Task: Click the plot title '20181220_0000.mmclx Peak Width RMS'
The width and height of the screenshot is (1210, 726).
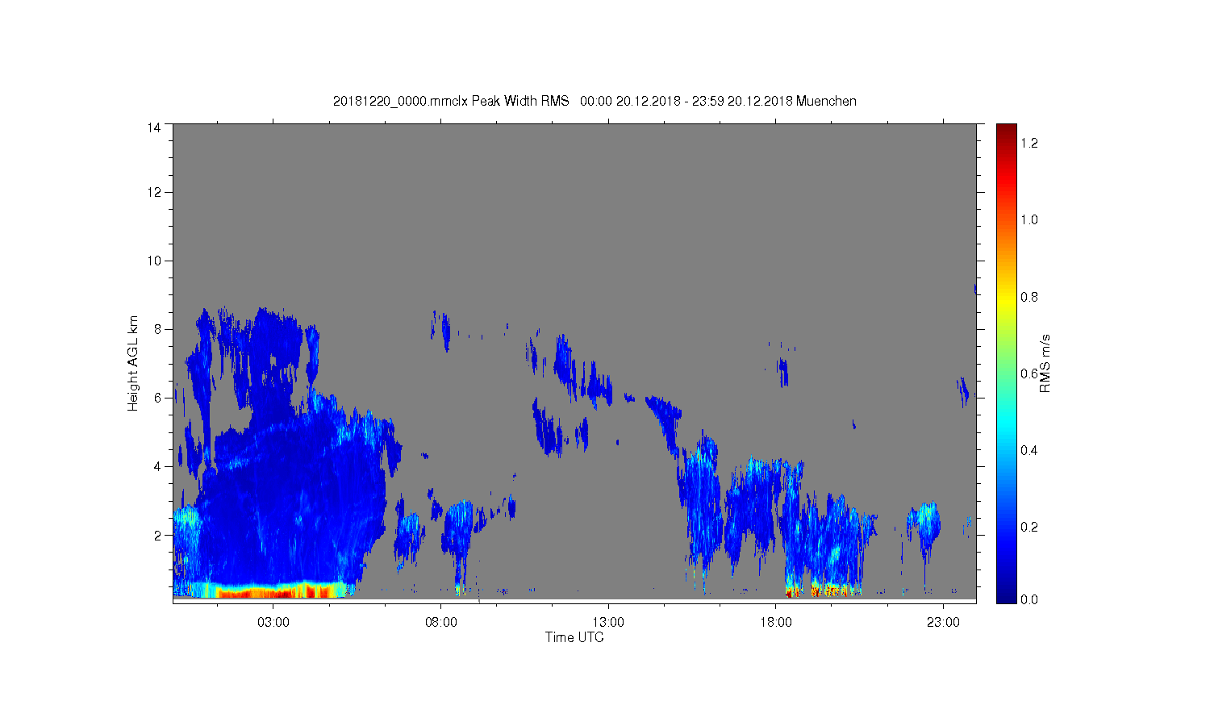Action: 451,102
